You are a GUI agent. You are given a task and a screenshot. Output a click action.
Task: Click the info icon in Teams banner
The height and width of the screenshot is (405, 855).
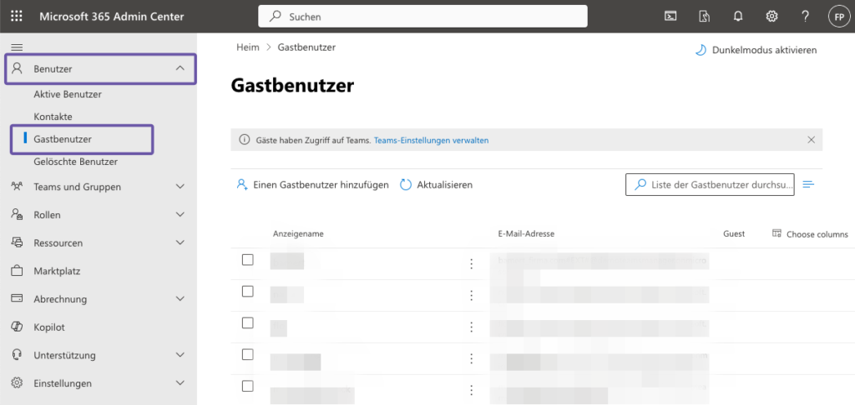245,140
